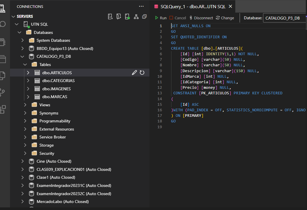Open Connections panel more actions (…) menu
The image size is (307, 210).
pos(141,6)
